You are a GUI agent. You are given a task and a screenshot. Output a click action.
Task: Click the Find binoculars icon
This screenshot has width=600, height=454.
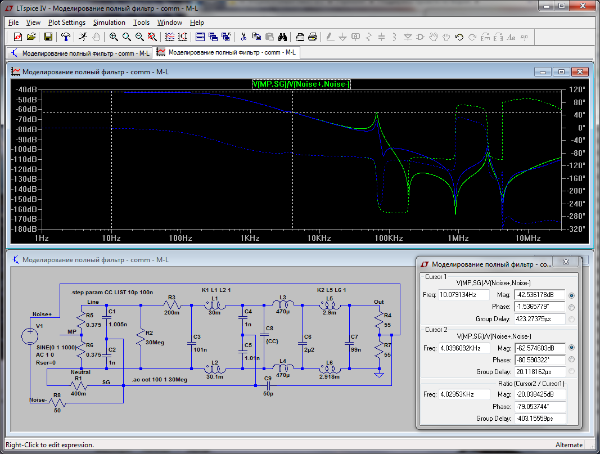[x=283, y=37]
